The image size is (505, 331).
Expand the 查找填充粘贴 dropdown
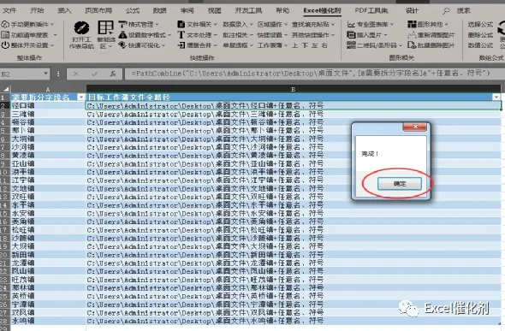pyautogui.click(x=333, y=25)
